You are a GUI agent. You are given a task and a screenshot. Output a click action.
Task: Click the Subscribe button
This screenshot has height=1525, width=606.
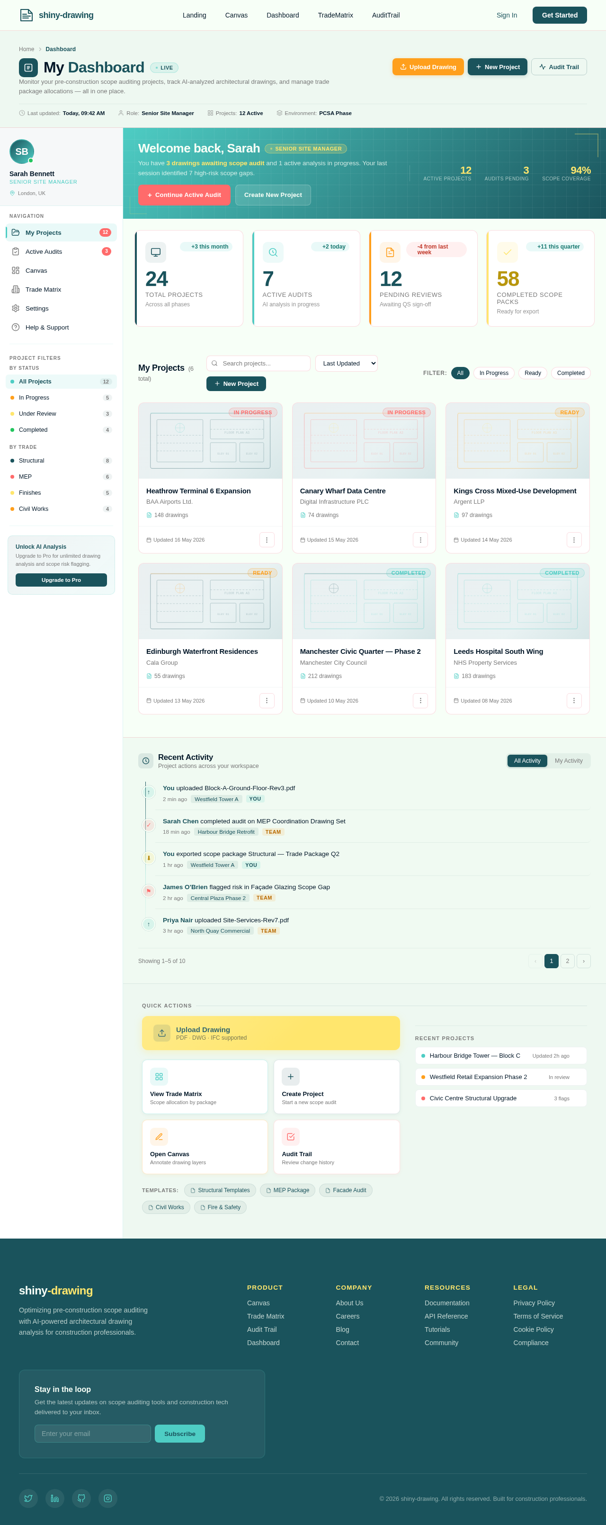tap(180, 1434)
